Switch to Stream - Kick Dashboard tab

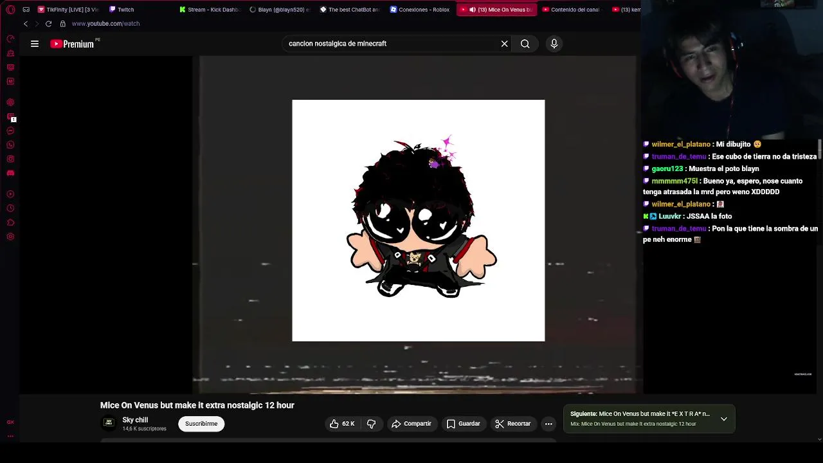coord(210,10)
